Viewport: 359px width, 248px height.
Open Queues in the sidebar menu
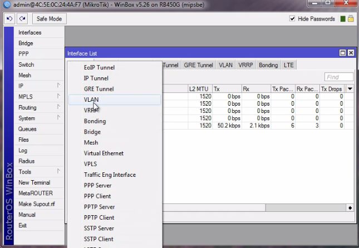[39, 129]
